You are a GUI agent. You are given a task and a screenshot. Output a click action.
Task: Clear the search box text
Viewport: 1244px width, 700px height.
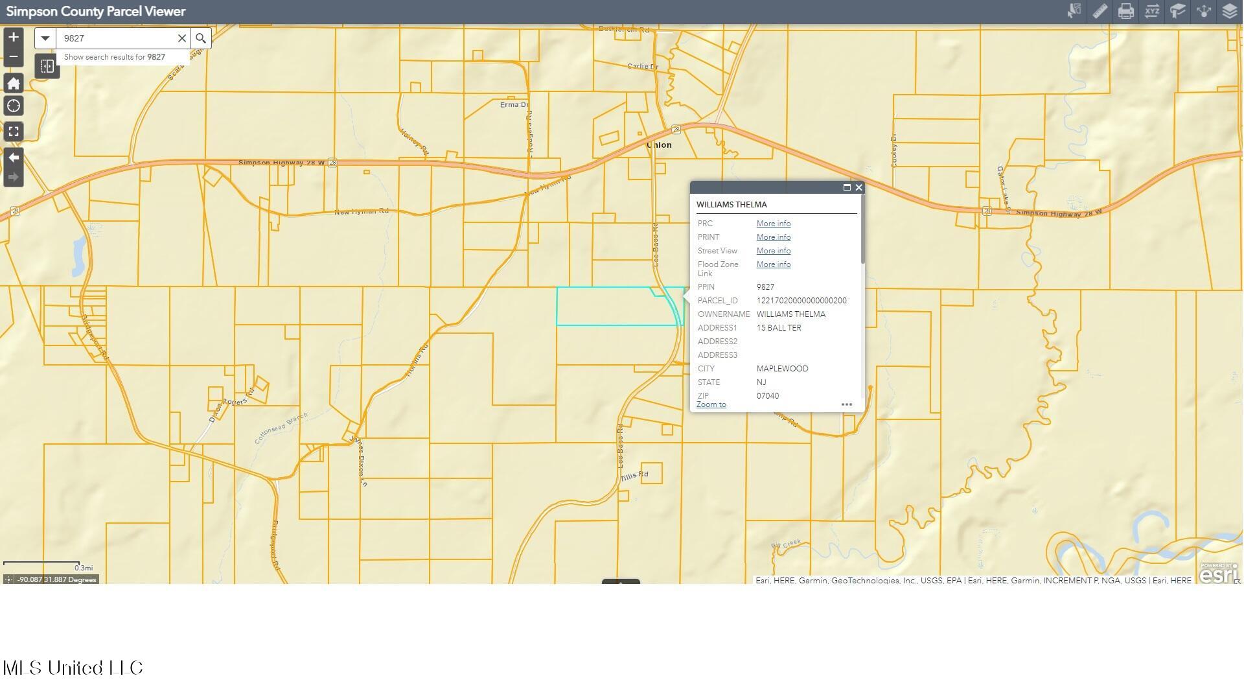click(182, 38)
